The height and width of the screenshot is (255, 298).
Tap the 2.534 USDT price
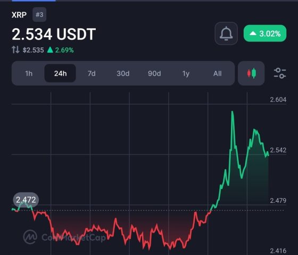(54, 34)
